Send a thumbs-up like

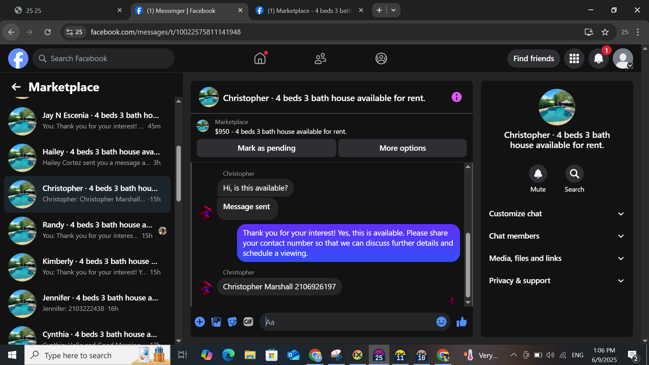461,322
